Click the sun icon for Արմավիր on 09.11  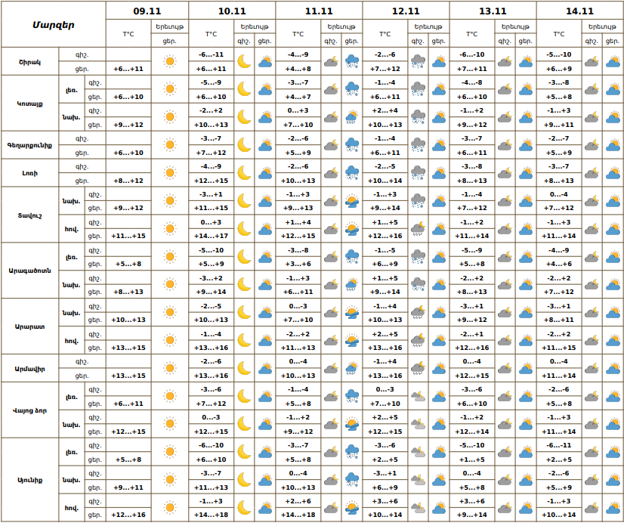click(169, 368)
